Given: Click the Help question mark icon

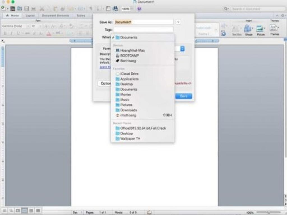Looking at the screenshot, I should pos(139,8).
